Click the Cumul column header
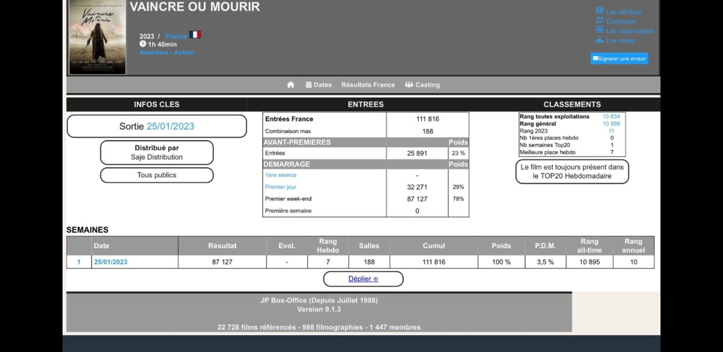Image resolution: width=723 pixels, height=352 pixels. click(434, 246)
